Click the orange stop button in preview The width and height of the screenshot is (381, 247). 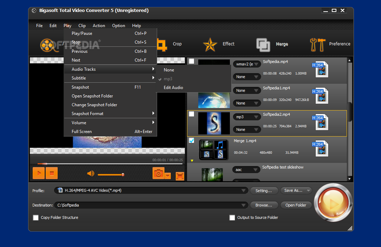point(52,173)
